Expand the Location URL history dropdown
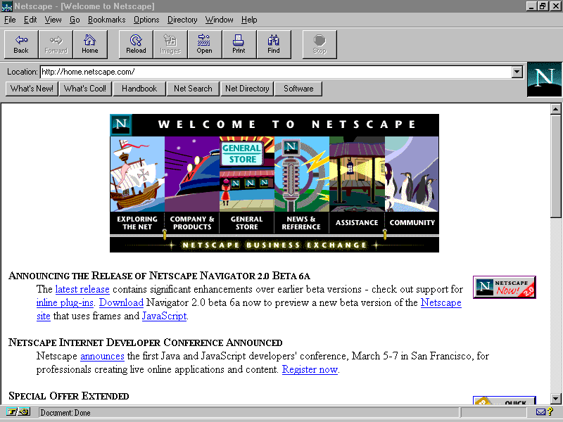Image resolution: width=563 pixels, height=422 pixels. click(x=517, y=72)
